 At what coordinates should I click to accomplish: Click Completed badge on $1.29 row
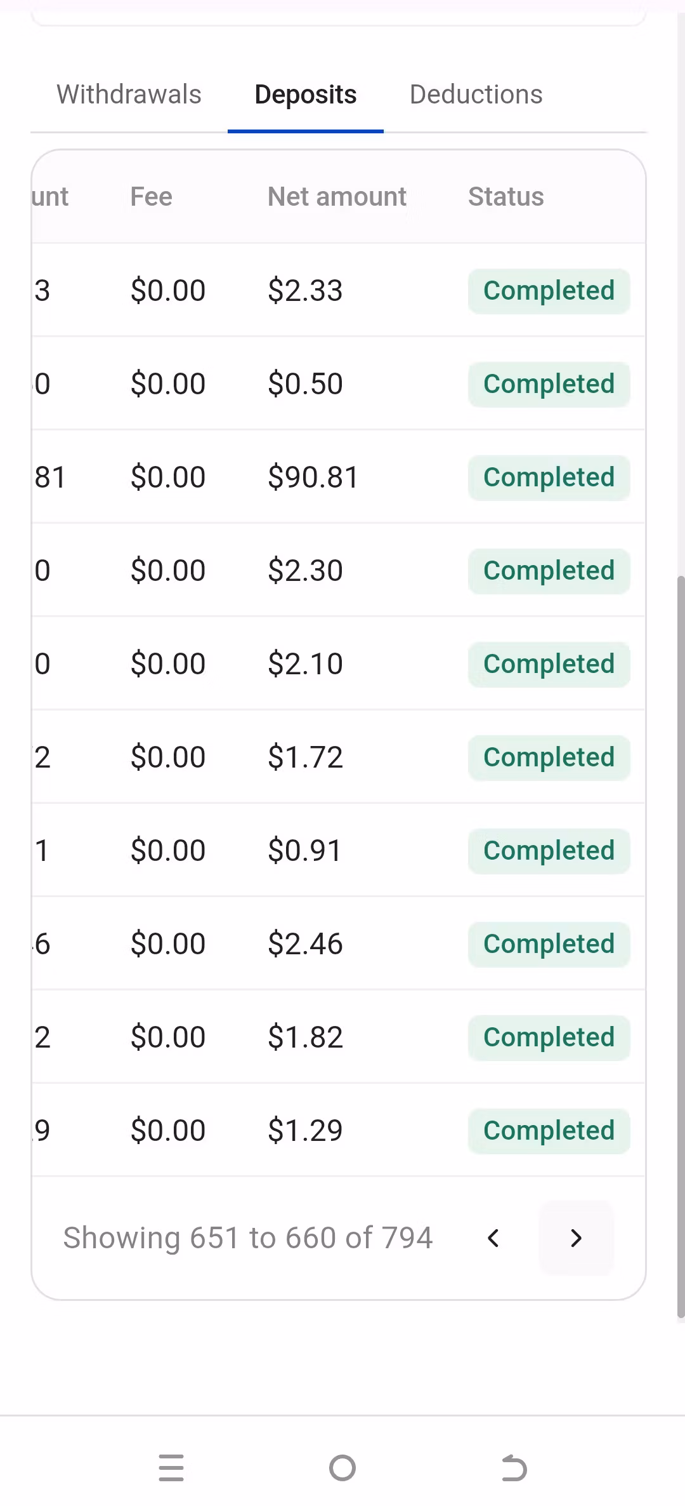click(x=549, y=1131)
